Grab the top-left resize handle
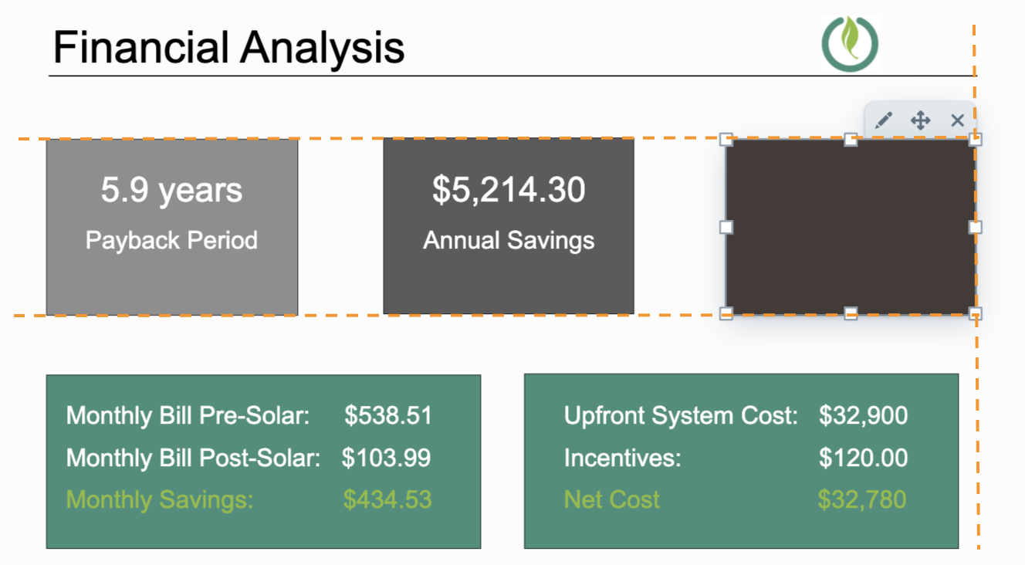The height and width of the screenshot is (565, 1025). pyautogui.click(x=726, y=140)
